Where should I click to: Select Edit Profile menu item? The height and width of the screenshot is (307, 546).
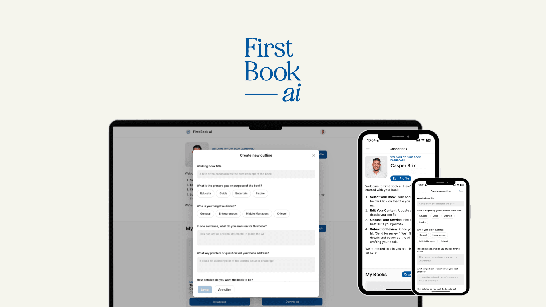click(x=400, y=178)
